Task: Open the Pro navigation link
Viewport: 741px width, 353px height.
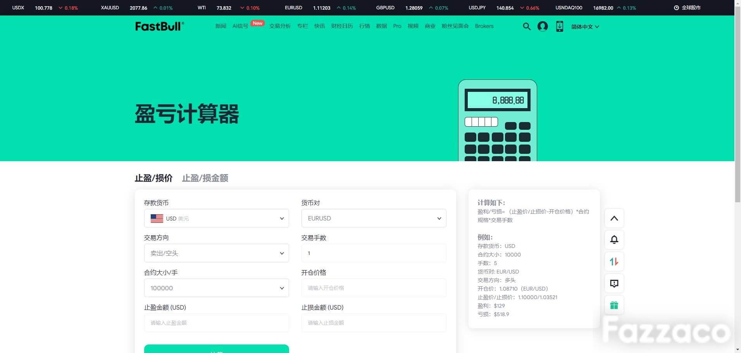Action: click(x=397, y=26)
